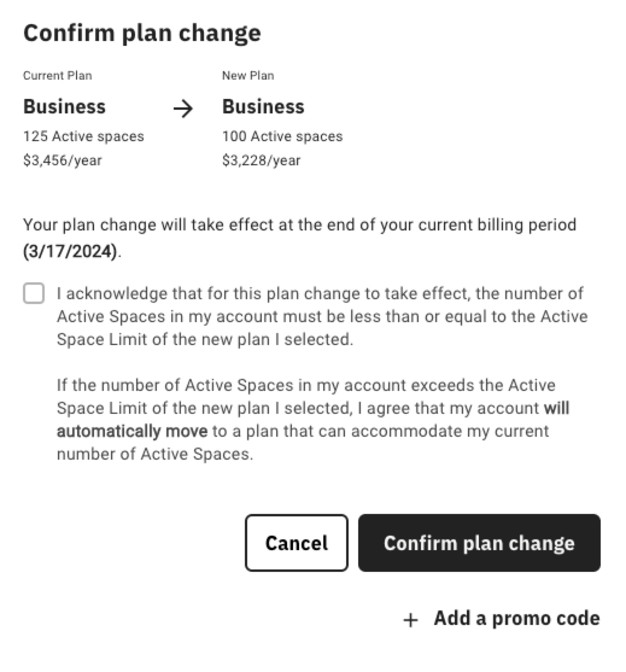Click the Confirm plan change dialog heading

tap(142, 33)
